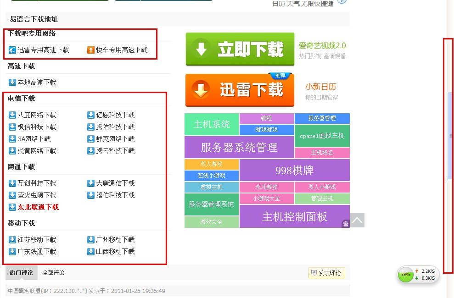Visit the 998棋牌 tile

click(294, 170)
